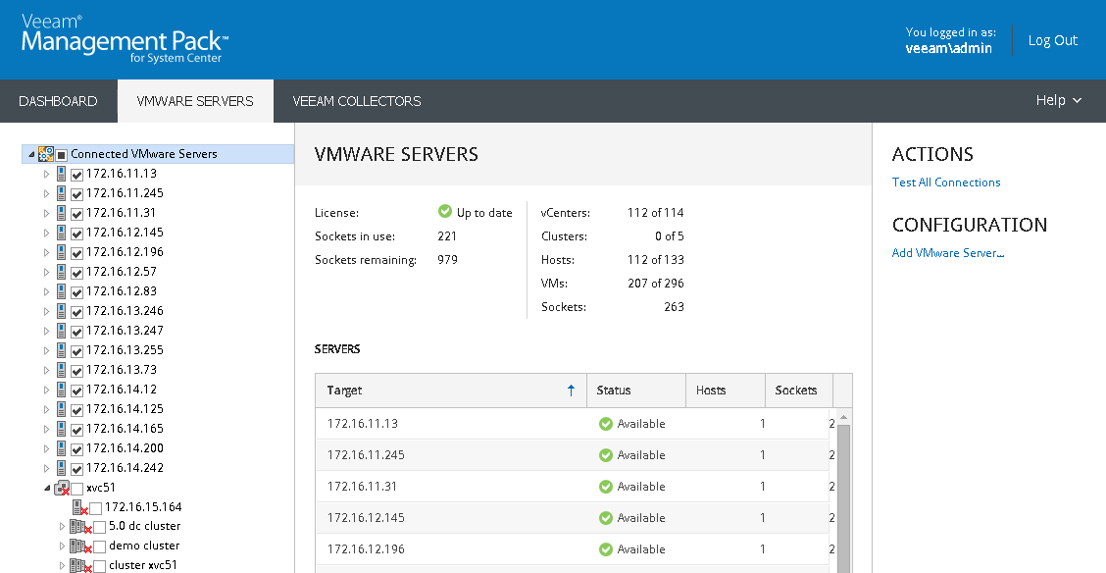The width and height of the screenshot is (1106, 573).
Task: Click the Add VMware Server link
Action: pyautogui.click(x=948, y=253)
